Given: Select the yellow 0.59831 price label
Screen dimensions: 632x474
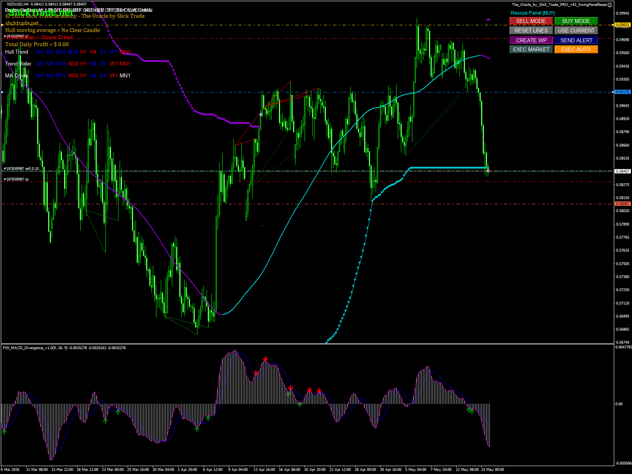Looking at the screenshot, I should 623,25.
